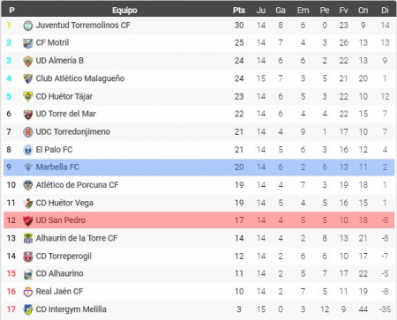The height and width of the screenshot is (320, 397).
Task: Select the UD Almería B crest
Action: pos(28,61)
